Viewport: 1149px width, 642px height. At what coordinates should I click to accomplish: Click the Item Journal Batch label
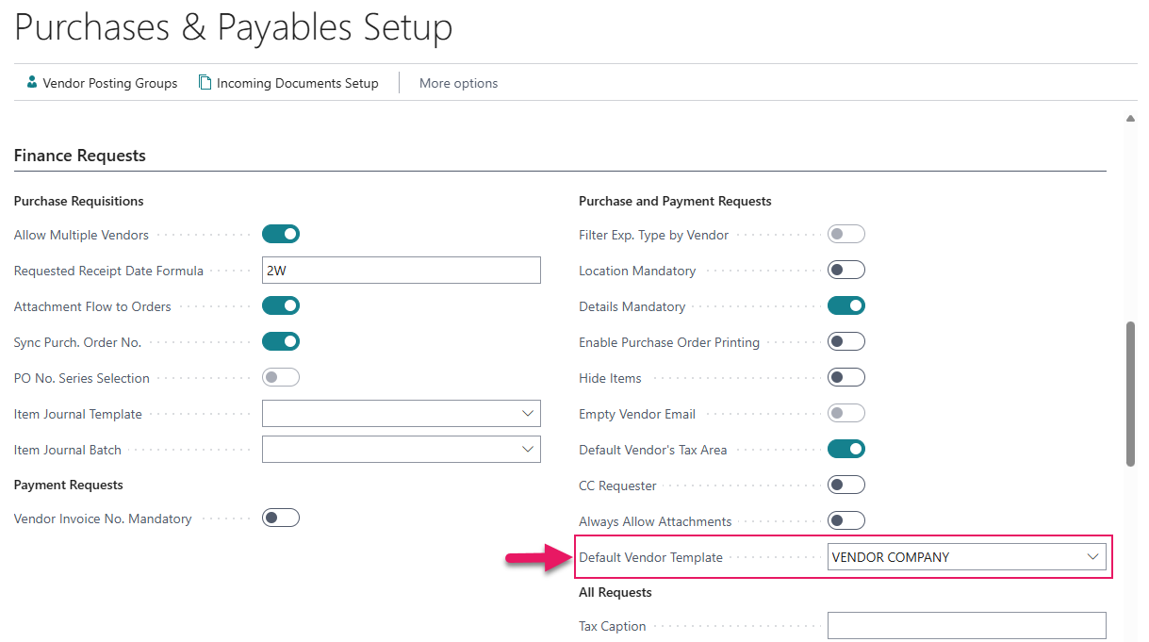pyautogui.click(x=68, y=450)
